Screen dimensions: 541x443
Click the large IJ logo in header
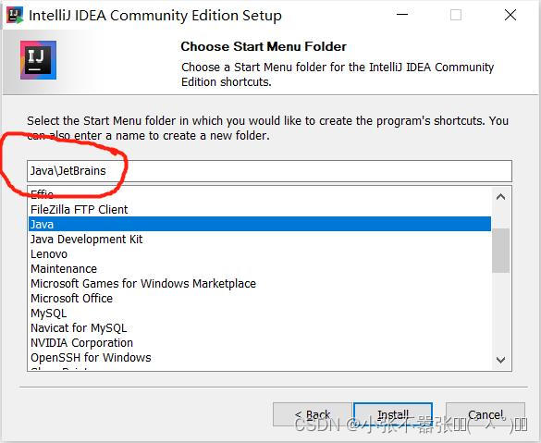click(x=38, y=60)
